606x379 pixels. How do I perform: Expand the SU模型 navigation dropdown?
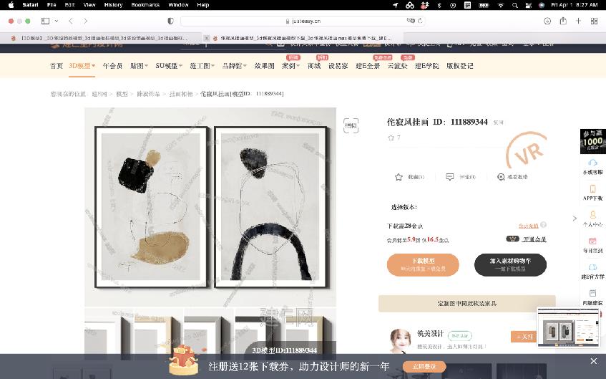(x=169, y=66)
